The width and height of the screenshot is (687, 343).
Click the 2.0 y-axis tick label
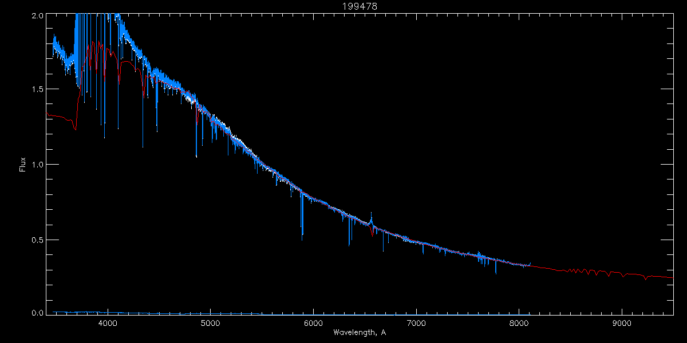tap(37, 16)
